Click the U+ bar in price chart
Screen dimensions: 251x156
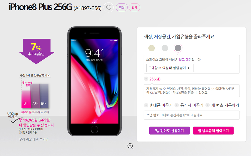(26, 99)
